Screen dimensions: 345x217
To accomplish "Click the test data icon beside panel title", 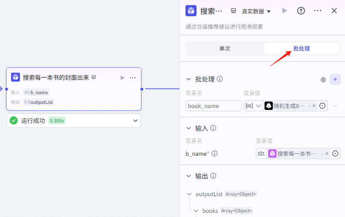I will coord(234,11).
